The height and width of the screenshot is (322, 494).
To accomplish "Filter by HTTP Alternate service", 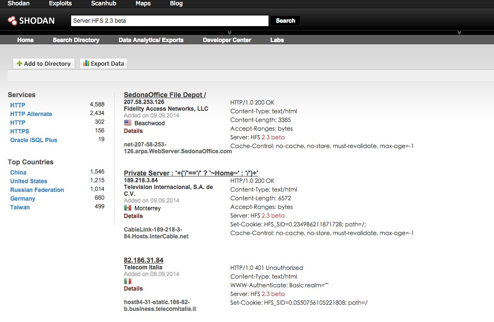I will 31,114.
